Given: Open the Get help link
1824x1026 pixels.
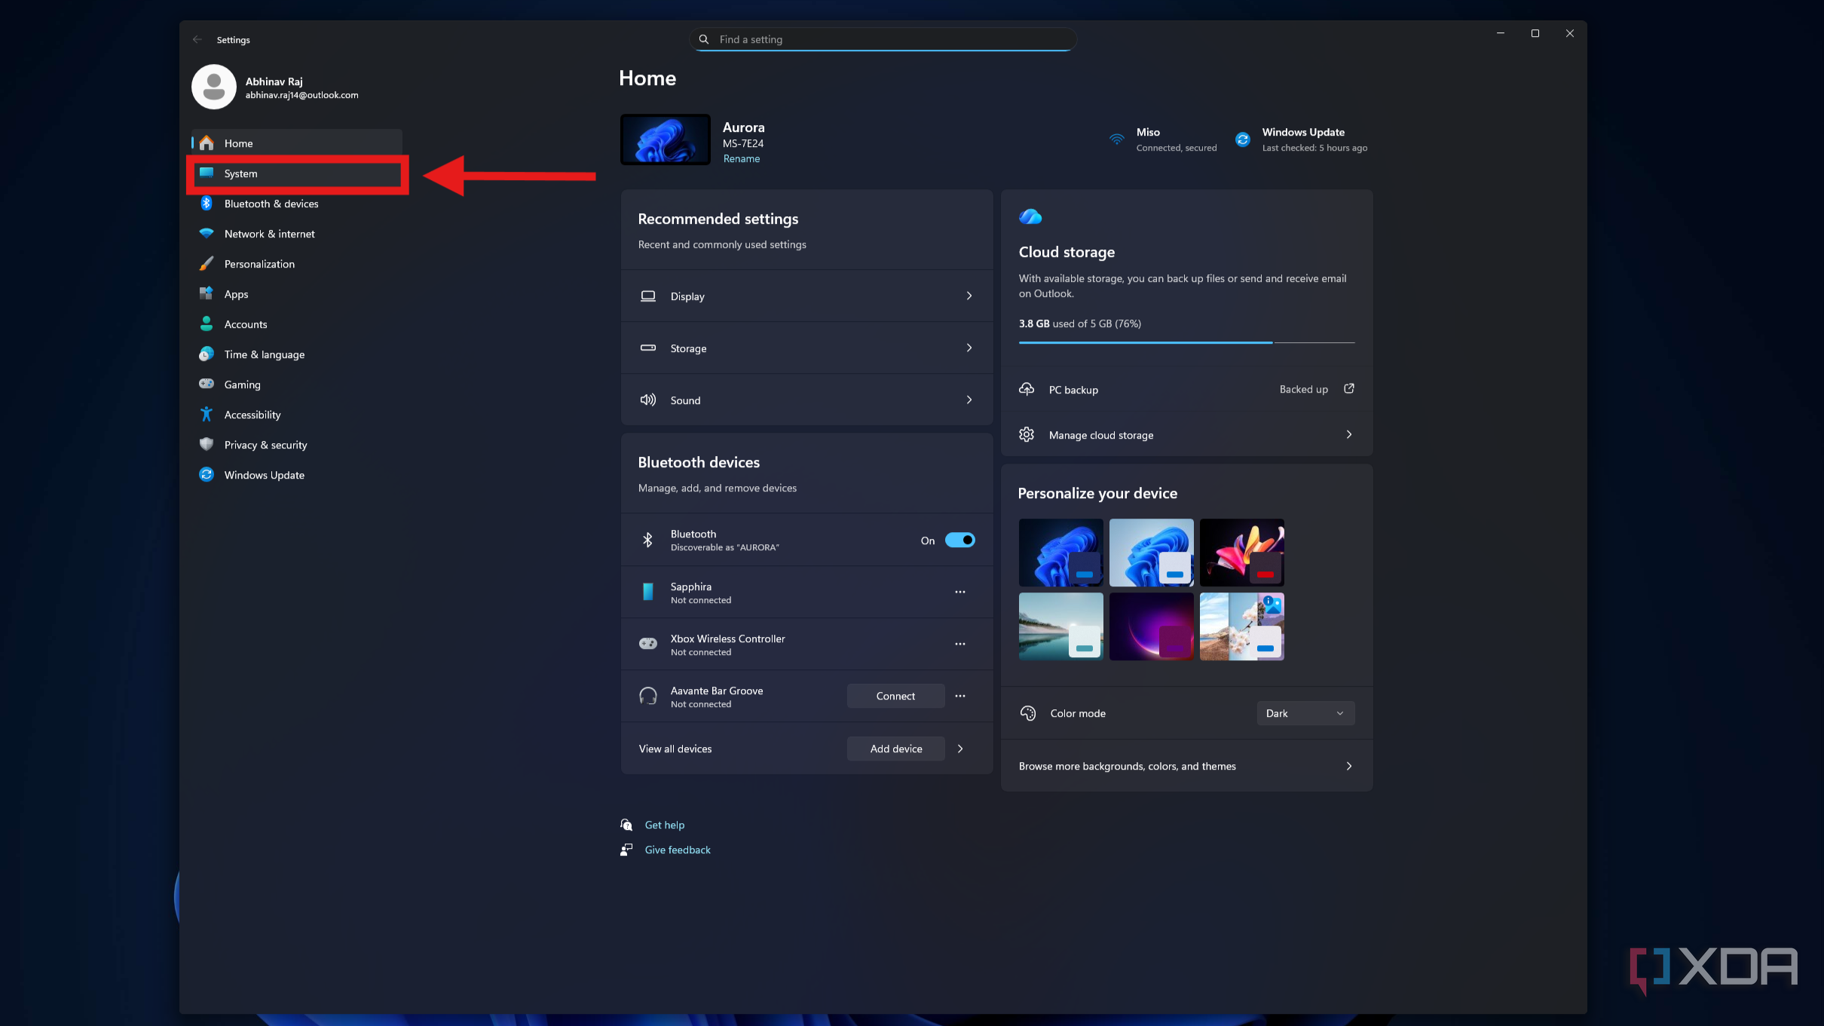Looking at the screenshot, I should 664,825.
